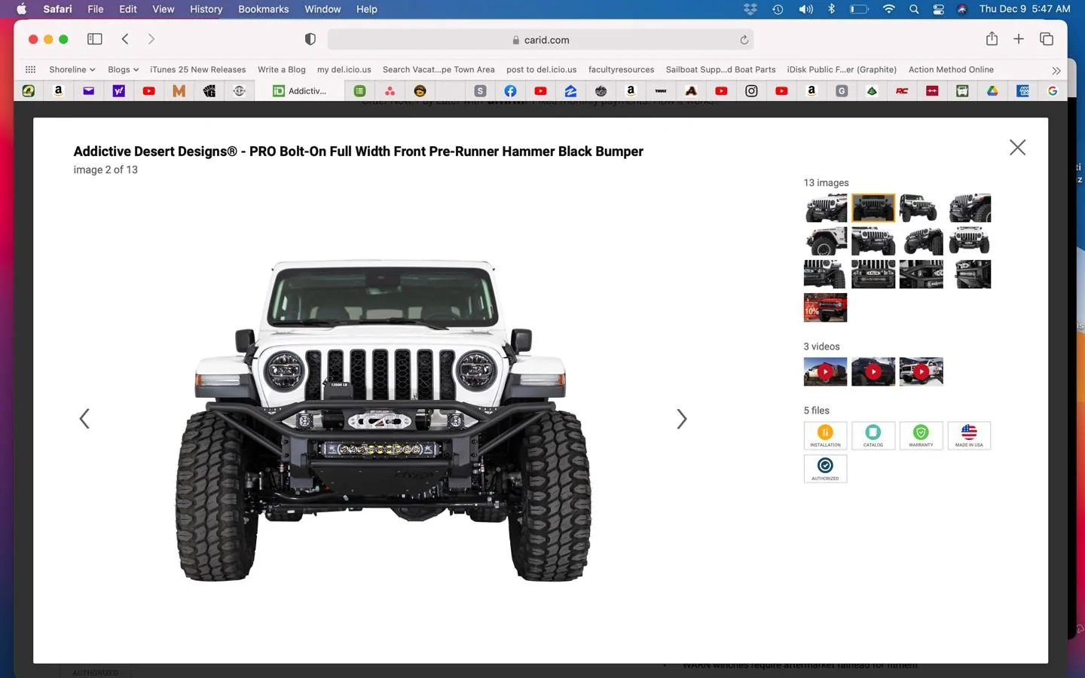The width and height of the screenshot is (1085, 678).
Task: Switch to the Google G tab
Action: click(x=1053, y=90)
